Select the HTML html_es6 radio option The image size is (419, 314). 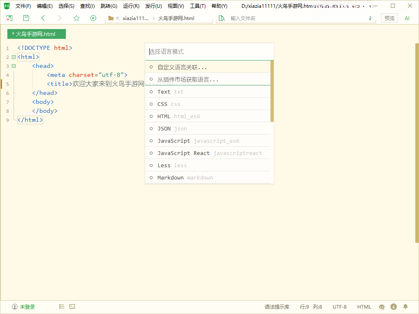tap(151, 117)
